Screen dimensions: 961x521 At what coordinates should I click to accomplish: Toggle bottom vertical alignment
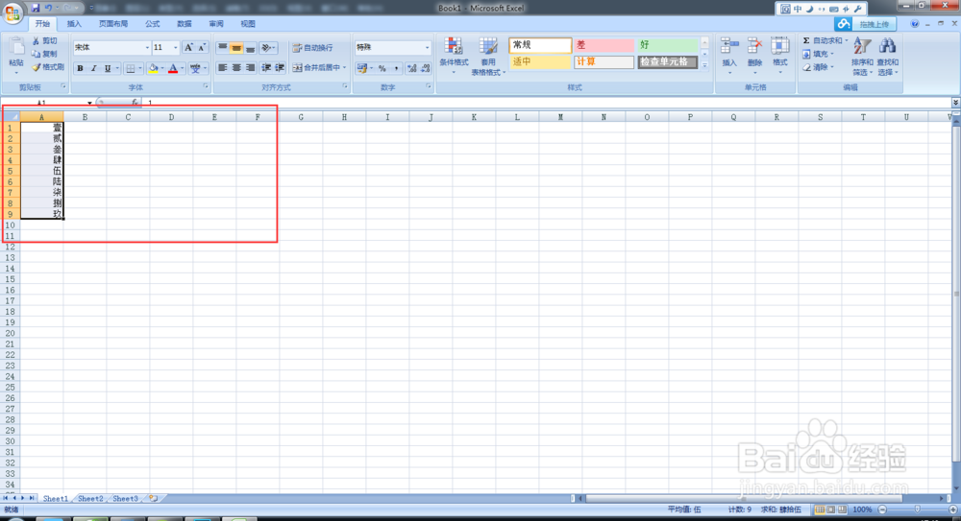[250, 48]
